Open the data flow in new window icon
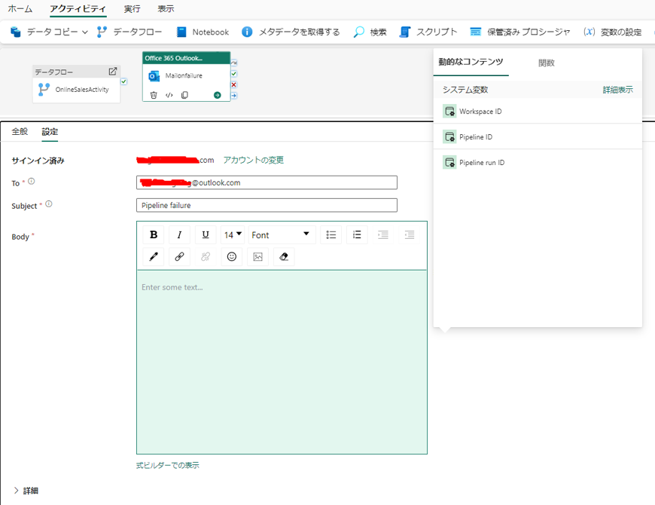The image size is (655, 505). tap(113, 72)
